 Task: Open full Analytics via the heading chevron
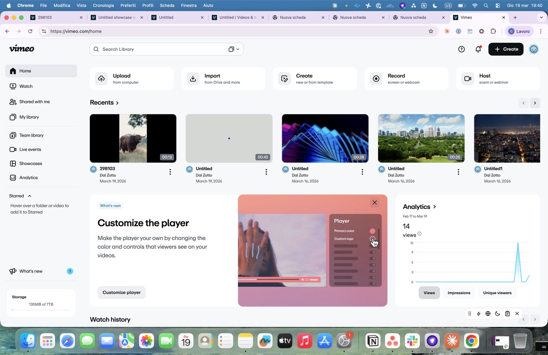point(434,207)
